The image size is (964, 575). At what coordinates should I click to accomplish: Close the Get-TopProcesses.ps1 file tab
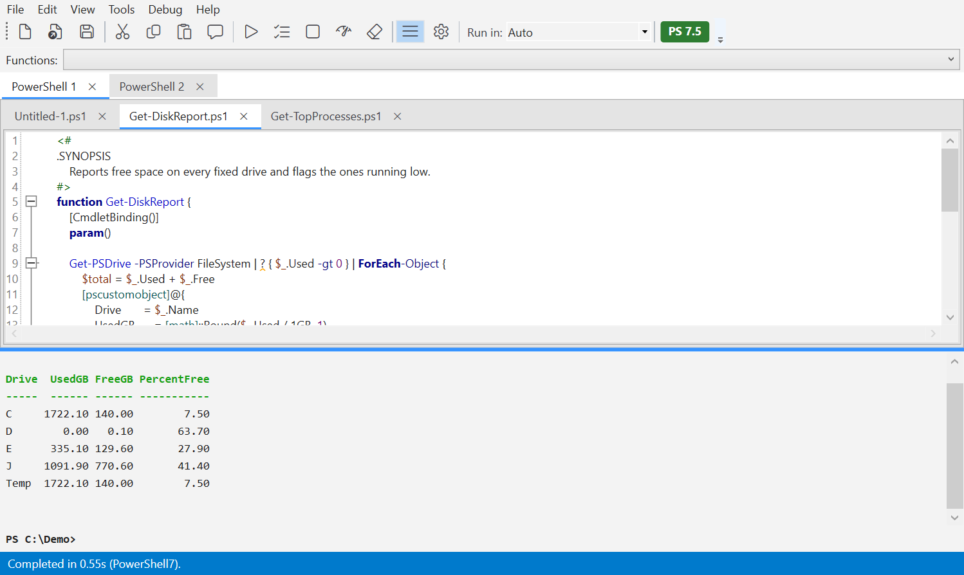coord(398,116)
